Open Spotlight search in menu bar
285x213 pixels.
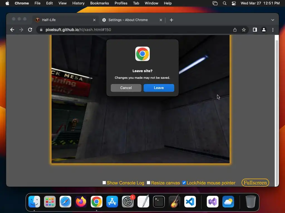225,3
